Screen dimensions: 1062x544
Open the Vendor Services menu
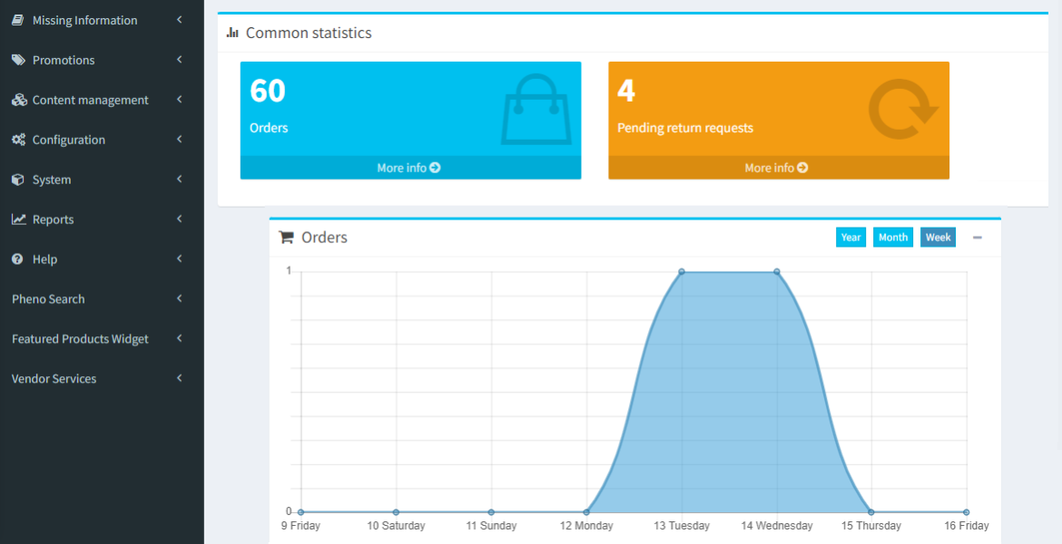click(54, 379)
